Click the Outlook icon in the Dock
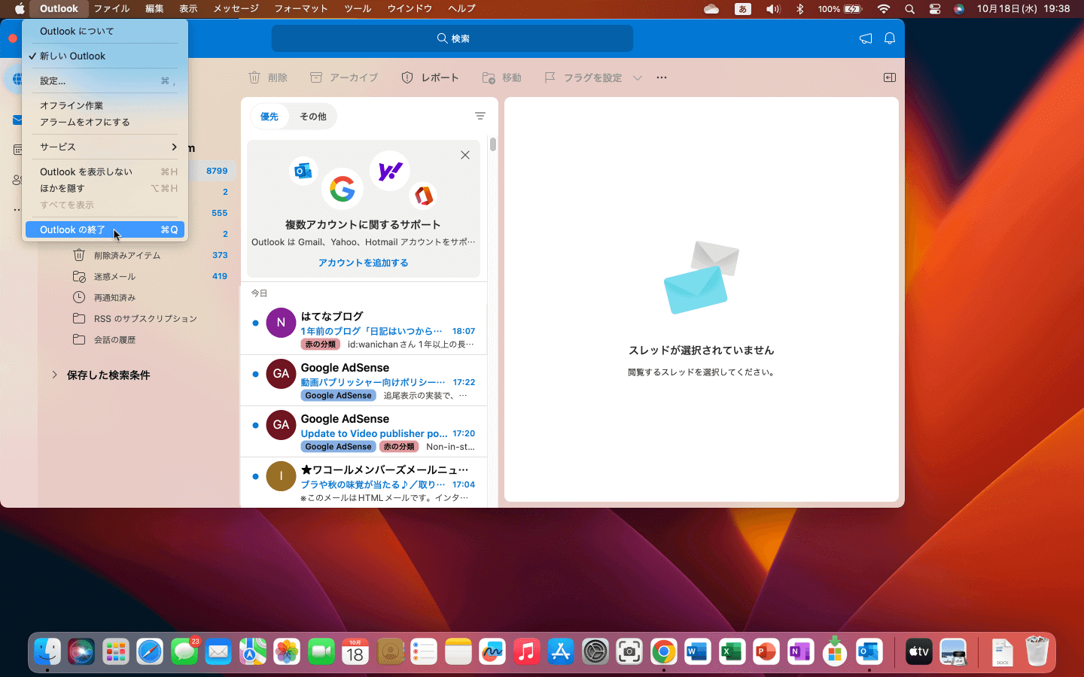Viewport: 1084px width, 677px height. tap(869, 651)
